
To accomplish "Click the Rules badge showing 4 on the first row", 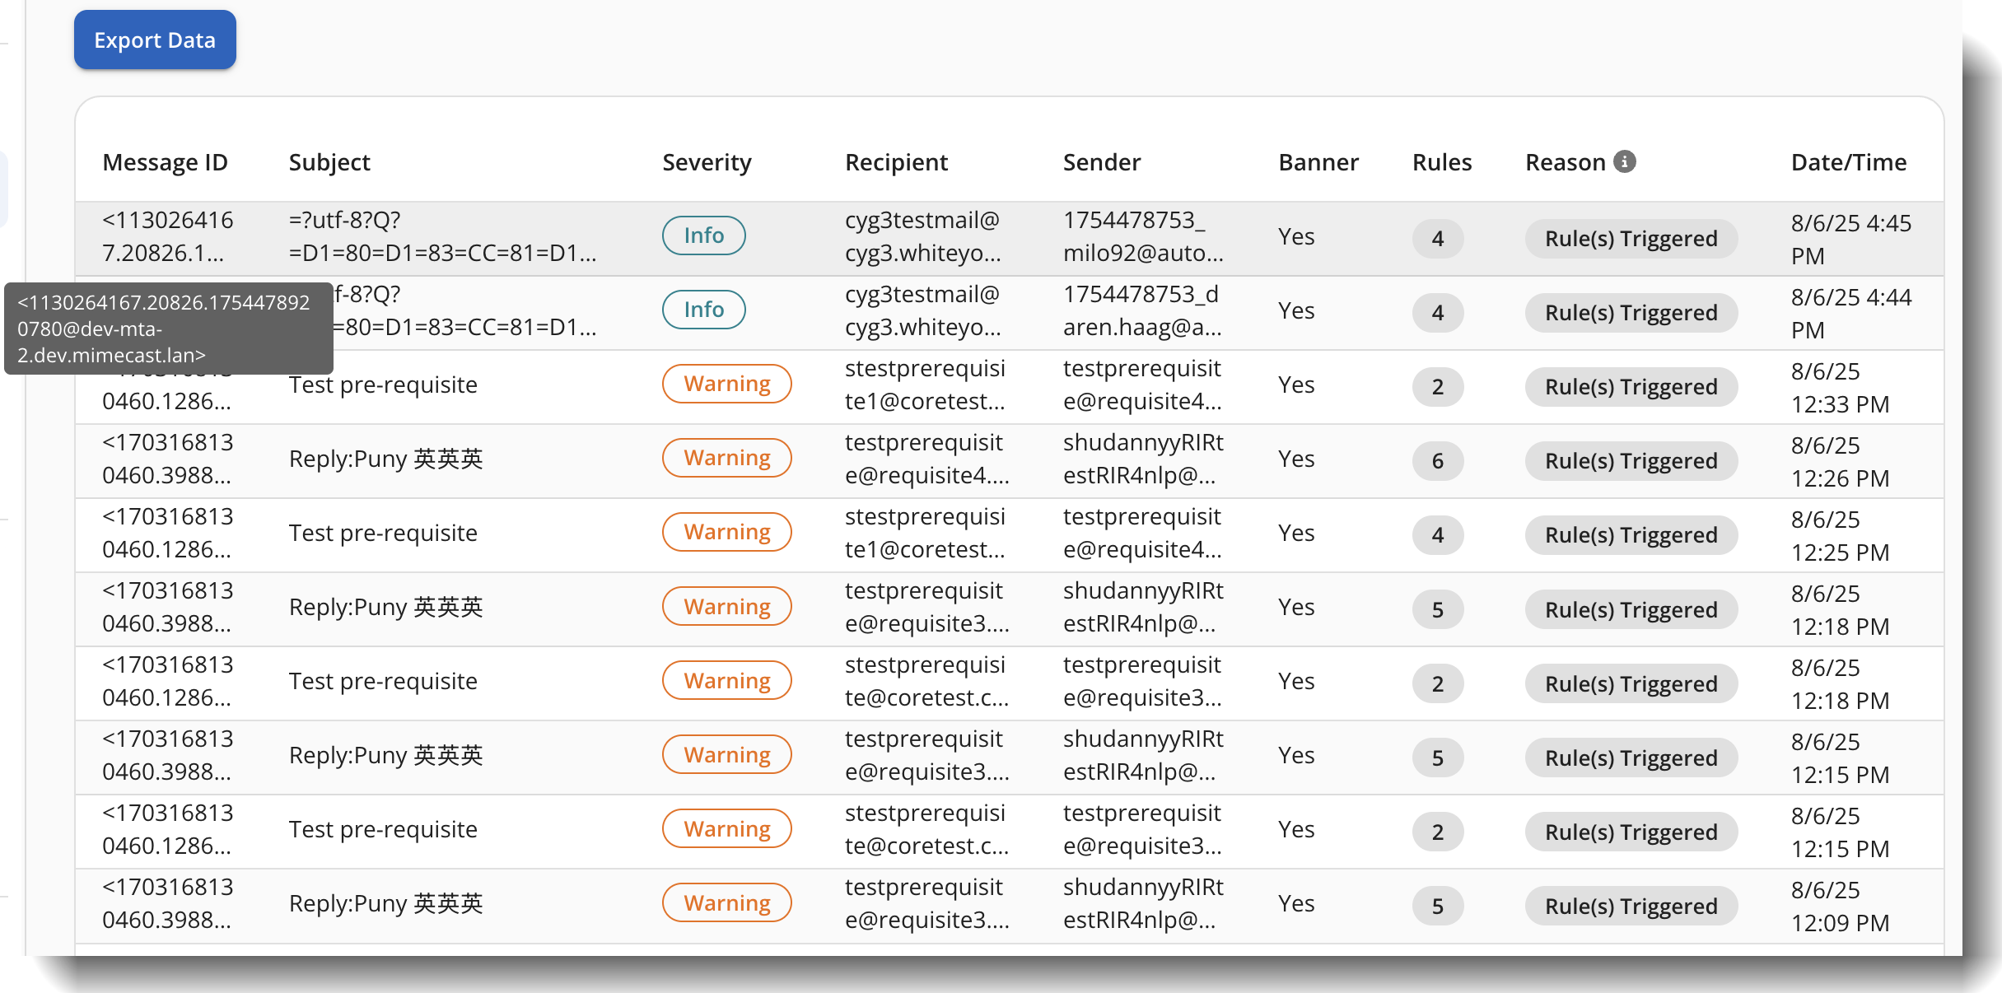I will [1438, 239].
